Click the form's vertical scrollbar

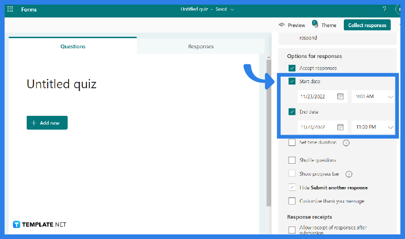click(269, 138)
